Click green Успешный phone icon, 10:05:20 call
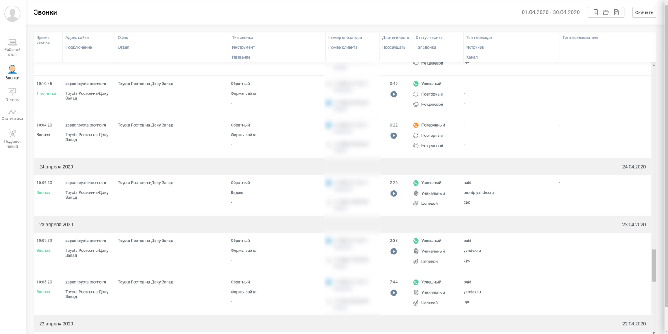 click(x=416, y=282)
